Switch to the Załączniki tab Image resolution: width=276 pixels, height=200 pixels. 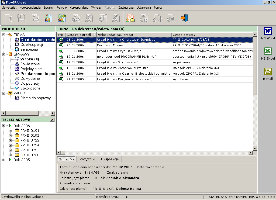tap(88, 159)
